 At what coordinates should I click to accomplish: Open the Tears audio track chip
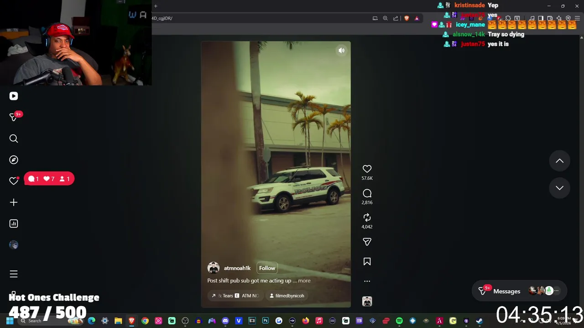click(x=235, y=296)
